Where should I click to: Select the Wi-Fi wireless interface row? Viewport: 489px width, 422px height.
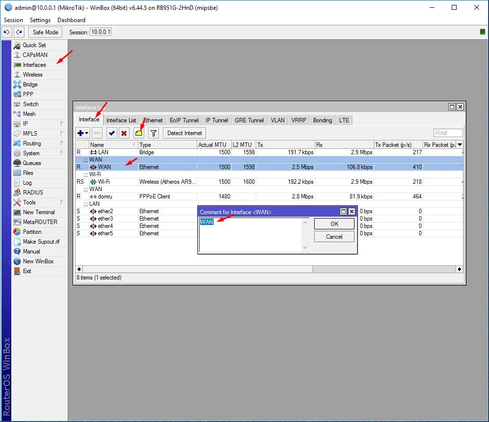click(269, 182)
